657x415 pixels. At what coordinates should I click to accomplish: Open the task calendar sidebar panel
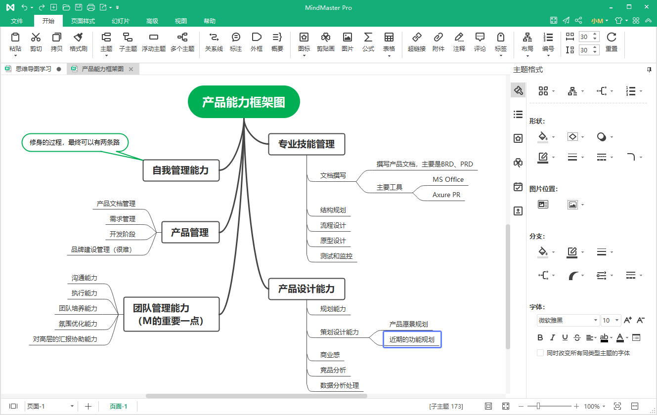pos(518,187)
